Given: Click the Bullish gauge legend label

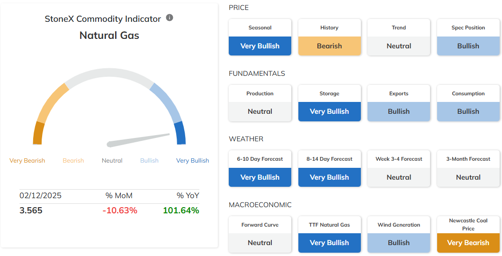Looking at the screenshot, I should [149, 161].
